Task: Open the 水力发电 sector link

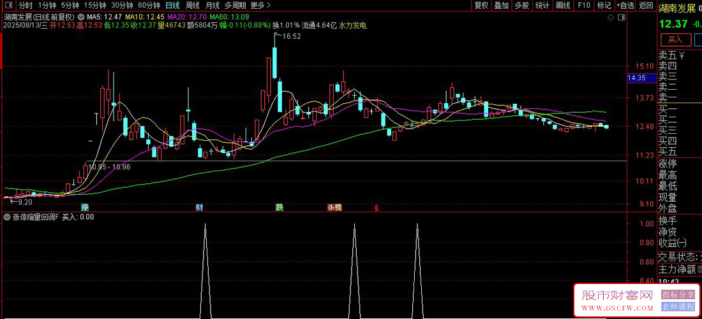Action: [354, 25]
